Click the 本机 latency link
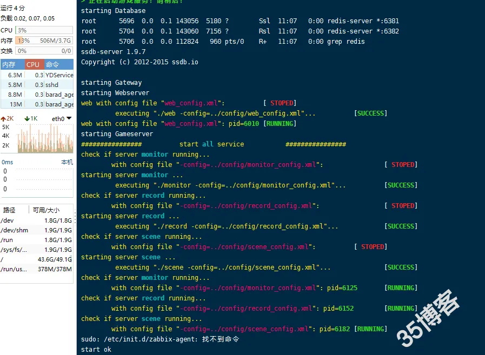This screenshot has width=485, height=355. tap(67, 162)
